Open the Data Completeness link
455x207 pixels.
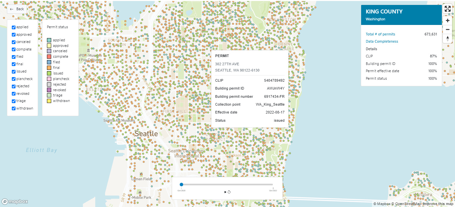[382, 42]
